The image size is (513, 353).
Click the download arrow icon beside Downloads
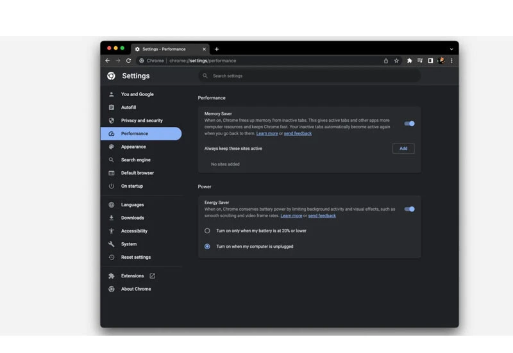click(x=111, y=218)
